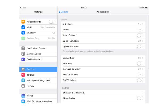165x106 pixels.
Task: Tap the iCloud icon
Action: point(23,96)
